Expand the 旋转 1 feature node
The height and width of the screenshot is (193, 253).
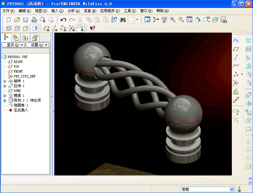5,81
